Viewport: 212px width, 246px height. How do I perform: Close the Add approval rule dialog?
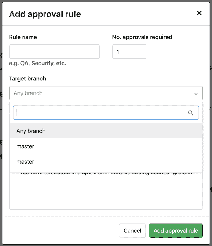[x=199, y=13]
